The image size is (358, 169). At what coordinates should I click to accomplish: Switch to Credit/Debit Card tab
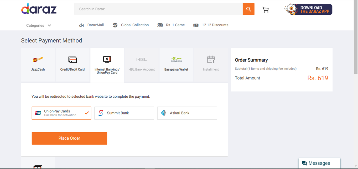click(72, 65)
